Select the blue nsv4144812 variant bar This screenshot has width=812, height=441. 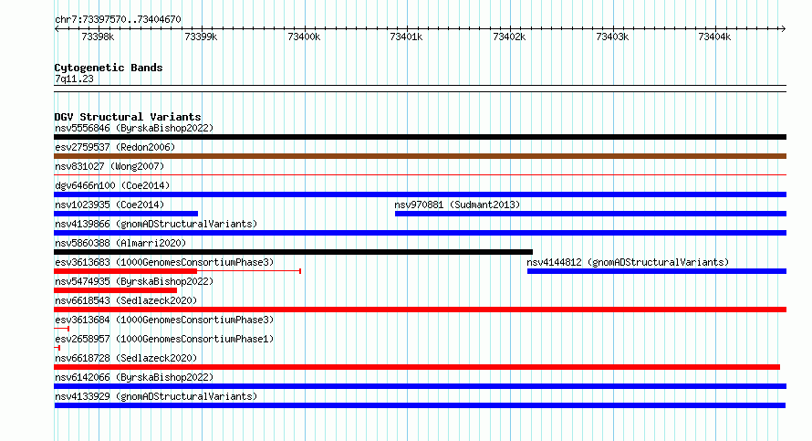(x=657, y=271)
